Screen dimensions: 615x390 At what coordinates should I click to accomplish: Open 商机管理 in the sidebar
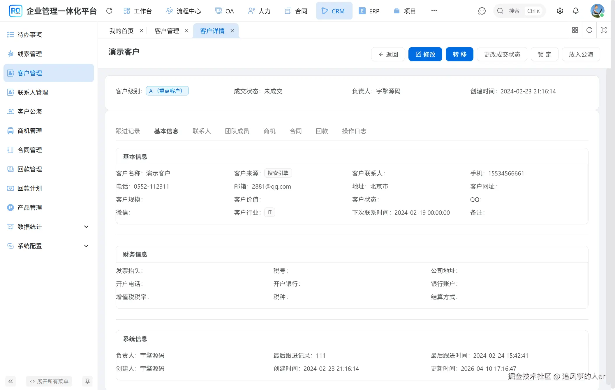tap(49, 131)
